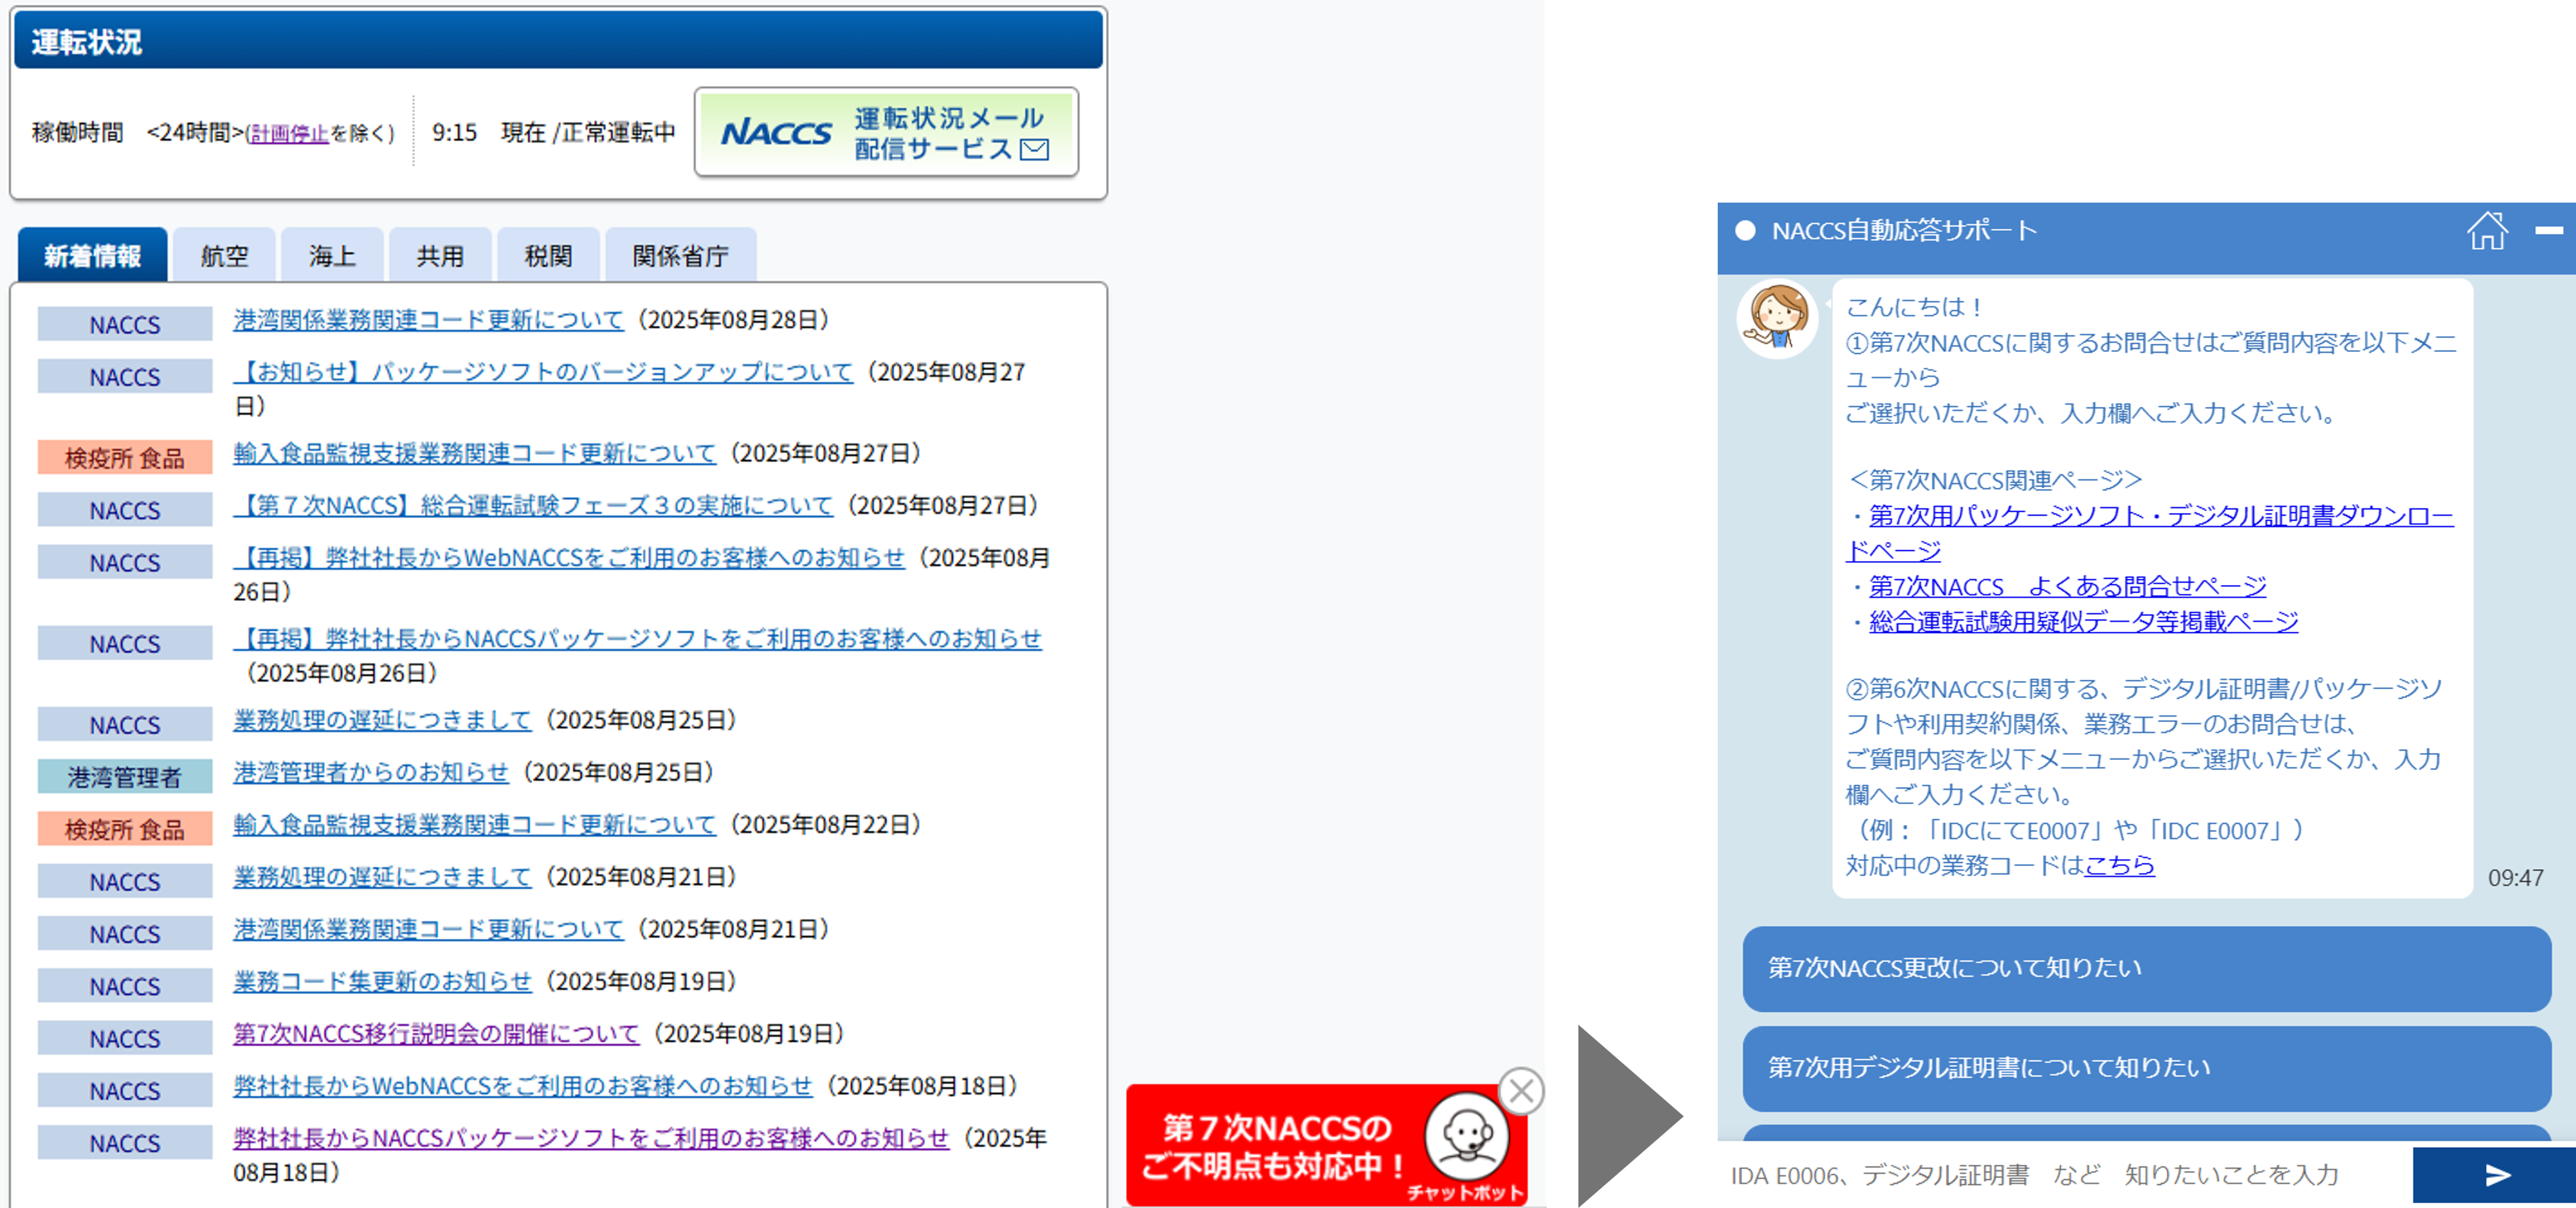Click the chatbot operator avatar image
This screenshot has height=1208, width=2576.
coord(1777,319)
